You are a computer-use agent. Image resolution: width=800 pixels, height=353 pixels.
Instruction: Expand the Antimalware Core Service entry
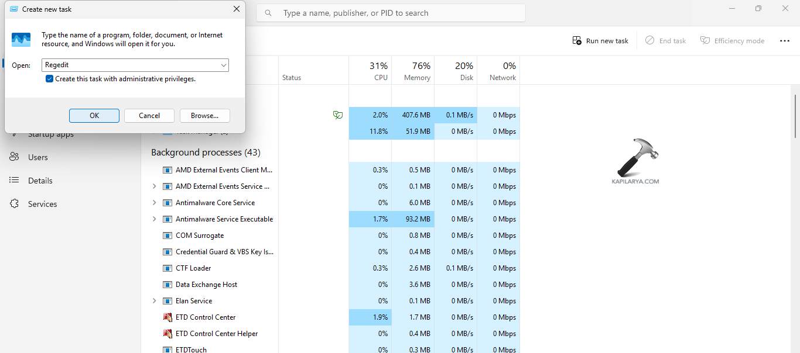pos(154,202)
